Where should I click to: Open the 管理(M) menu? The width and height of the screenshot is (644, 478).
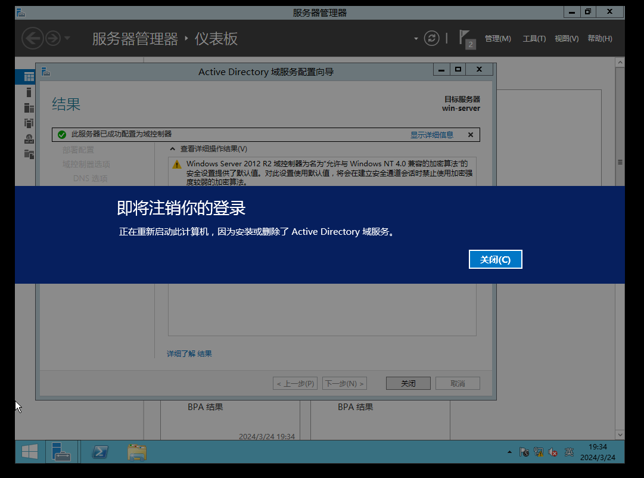click(498, 38)
